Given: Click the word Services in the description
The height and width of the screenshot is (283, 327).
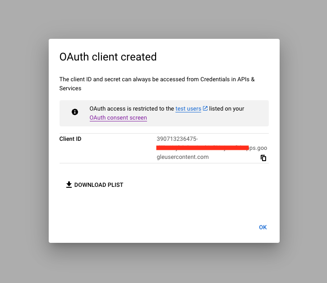Looking at the screenshot, I should click(70, 88).
